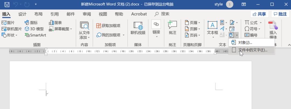Click the style account avatar

tap(230, 5)
